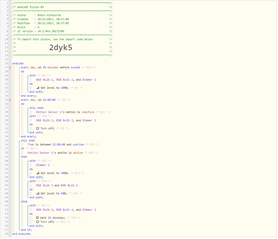278x239 pixels.
Task: Click the else keyword
Action: [x=24, y=202]
